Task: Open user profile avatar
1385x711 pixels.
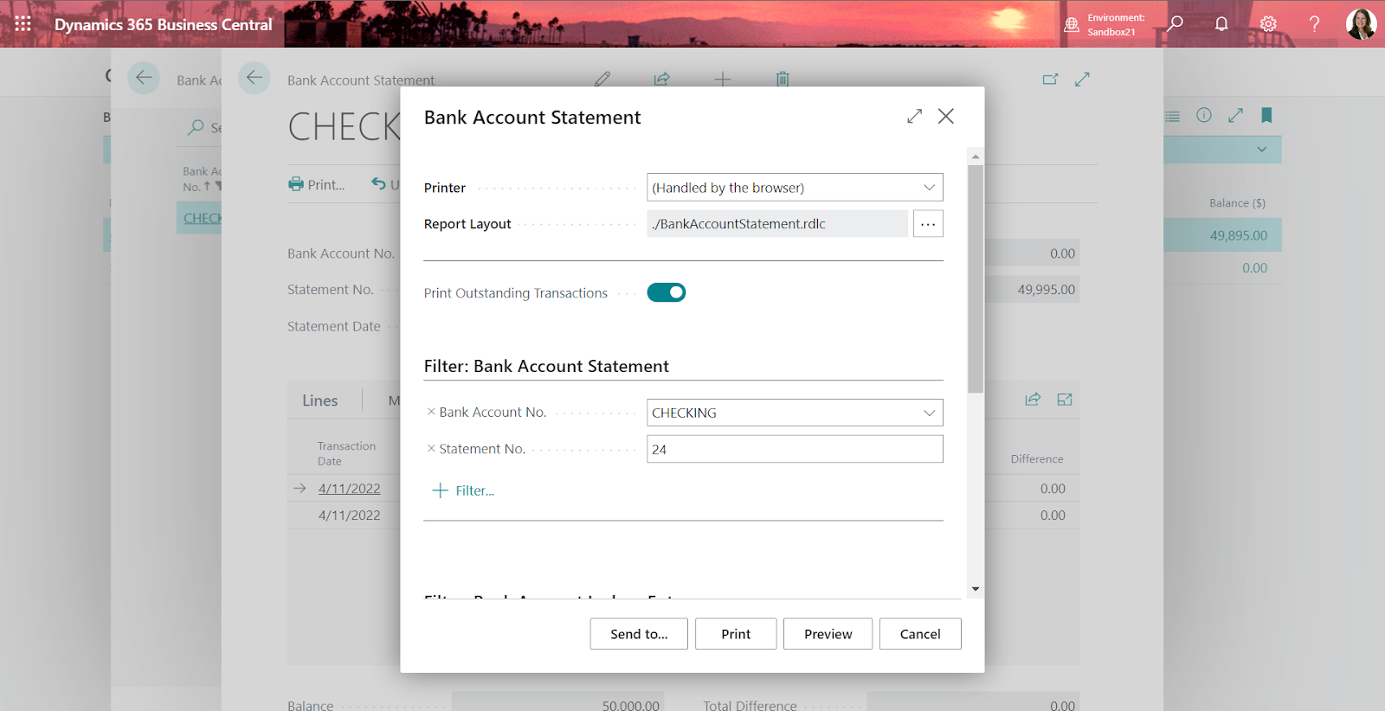Action: coord(1361,23)
